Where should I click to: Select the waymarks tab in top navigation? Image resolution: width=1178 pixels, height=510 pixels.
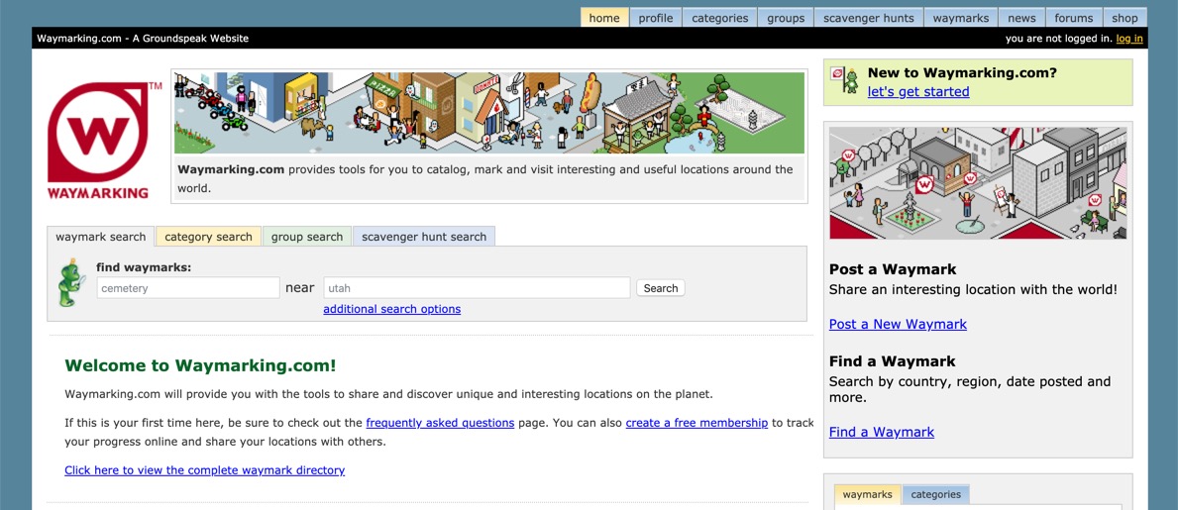[x=961, y=18]
